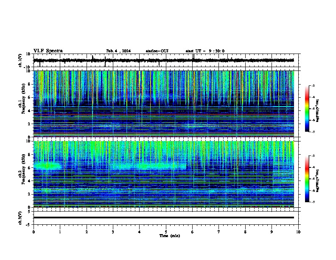Click the time axis tick label 5
Screen dimensions: 336x260
tap(166, 232)
